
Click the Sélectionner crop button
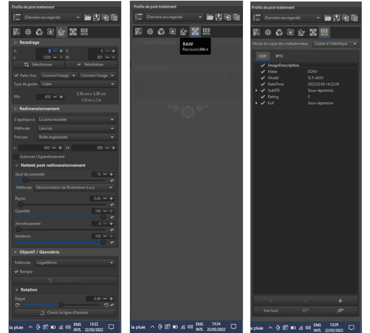tap(38, 65)
